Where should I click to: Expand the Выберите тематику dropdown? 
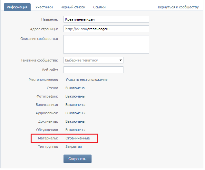coord(93,60)
